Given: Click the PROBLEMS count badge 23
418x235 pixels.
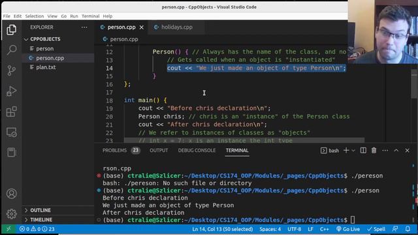Looking at the screenshot, I should pos(135,151).
